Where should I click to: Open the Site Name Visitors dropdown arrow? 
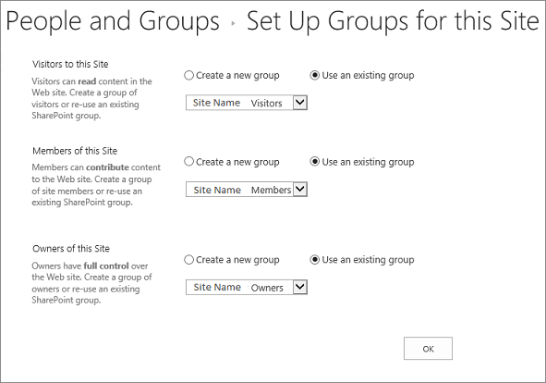click(300, 103)
